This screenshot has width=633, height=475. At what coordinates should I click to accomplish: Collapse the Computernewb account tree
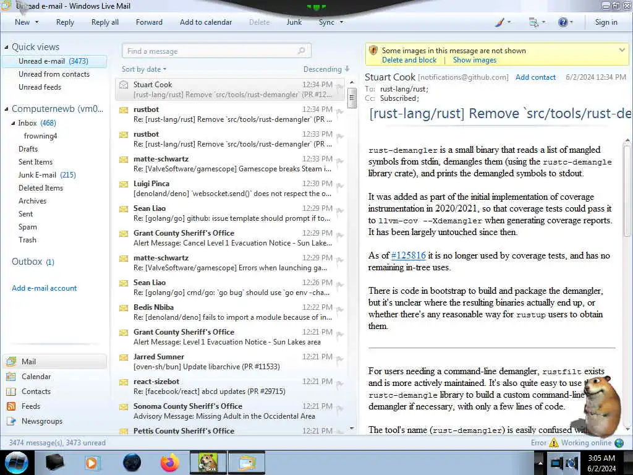[x=6, y=109]
